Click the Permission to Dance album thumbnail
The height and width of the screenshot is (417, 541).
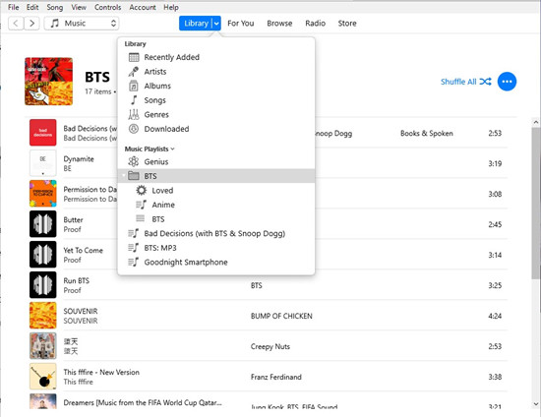(x=42, y=194)
